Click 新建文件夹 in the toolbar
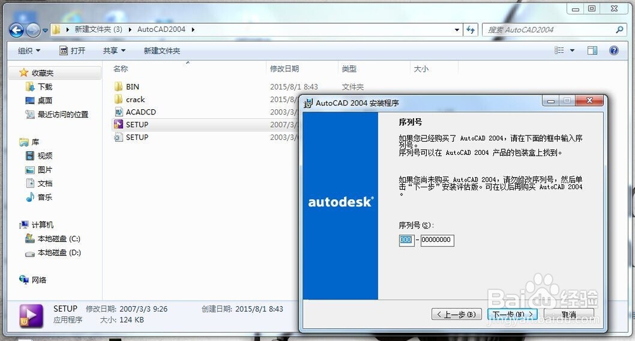This screenshot has height=341, width=635. click(162, 51)
